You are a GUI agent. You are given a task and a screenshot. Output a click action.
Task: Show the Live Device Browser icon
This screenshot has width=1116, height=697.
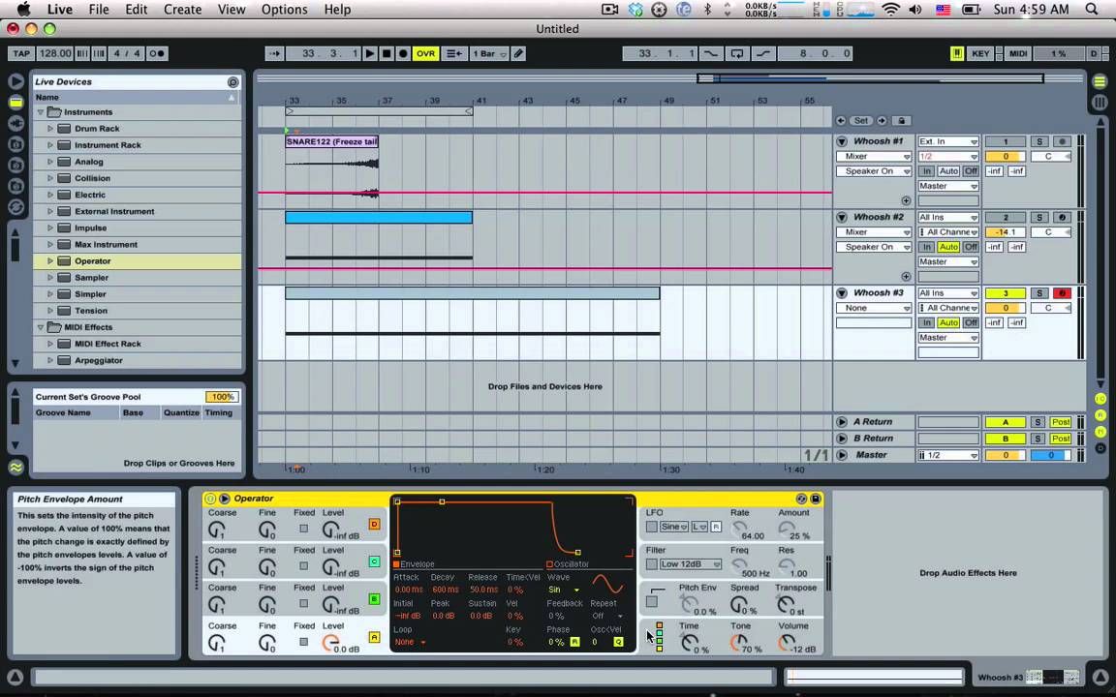click(x=15, y=103)
